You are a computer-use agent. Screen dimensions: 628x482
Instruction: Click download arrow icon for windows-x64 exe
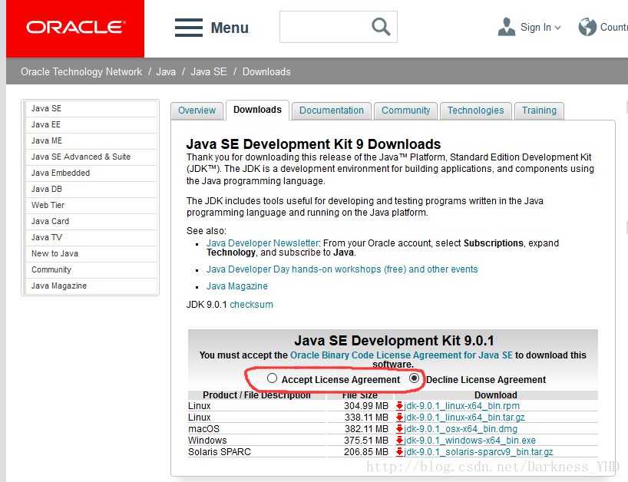(x=399, y=441)
